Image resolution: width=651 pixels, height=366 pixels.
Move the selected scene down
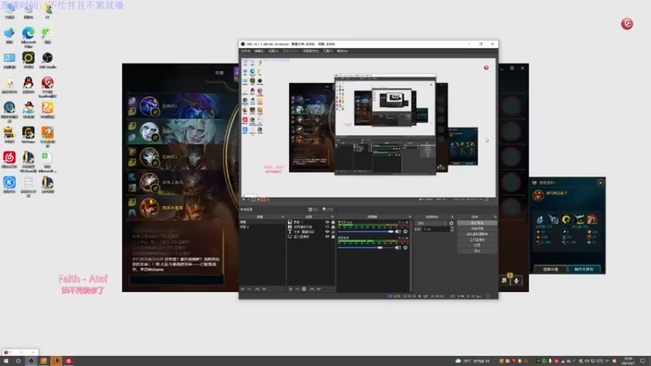(x=264, y=289)
